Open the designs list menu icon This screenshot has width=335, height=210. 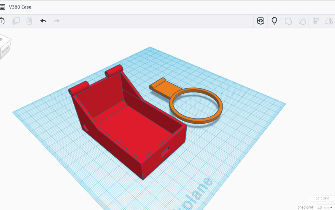(x=2, y=7)
